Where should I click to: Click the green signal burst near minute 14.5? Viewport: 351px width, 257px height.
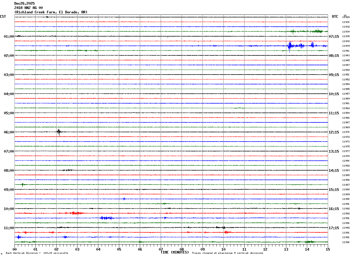coord(318,31)
